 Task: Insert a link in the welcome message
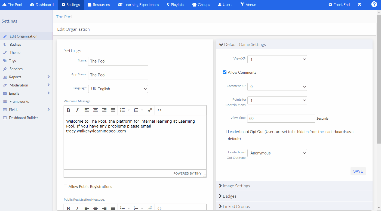tap(150, 110)
